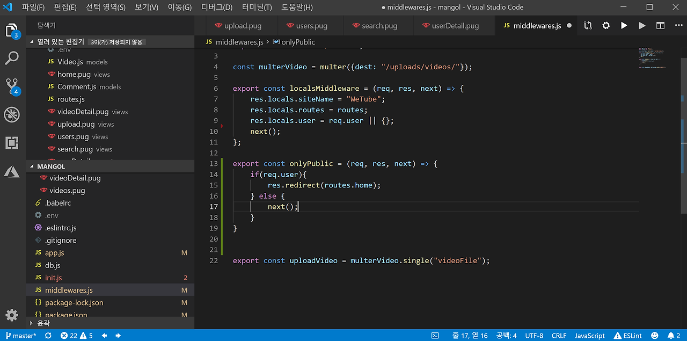Select language mode JavaScript
Screen dimensions: 687x341
coord(590,336)
